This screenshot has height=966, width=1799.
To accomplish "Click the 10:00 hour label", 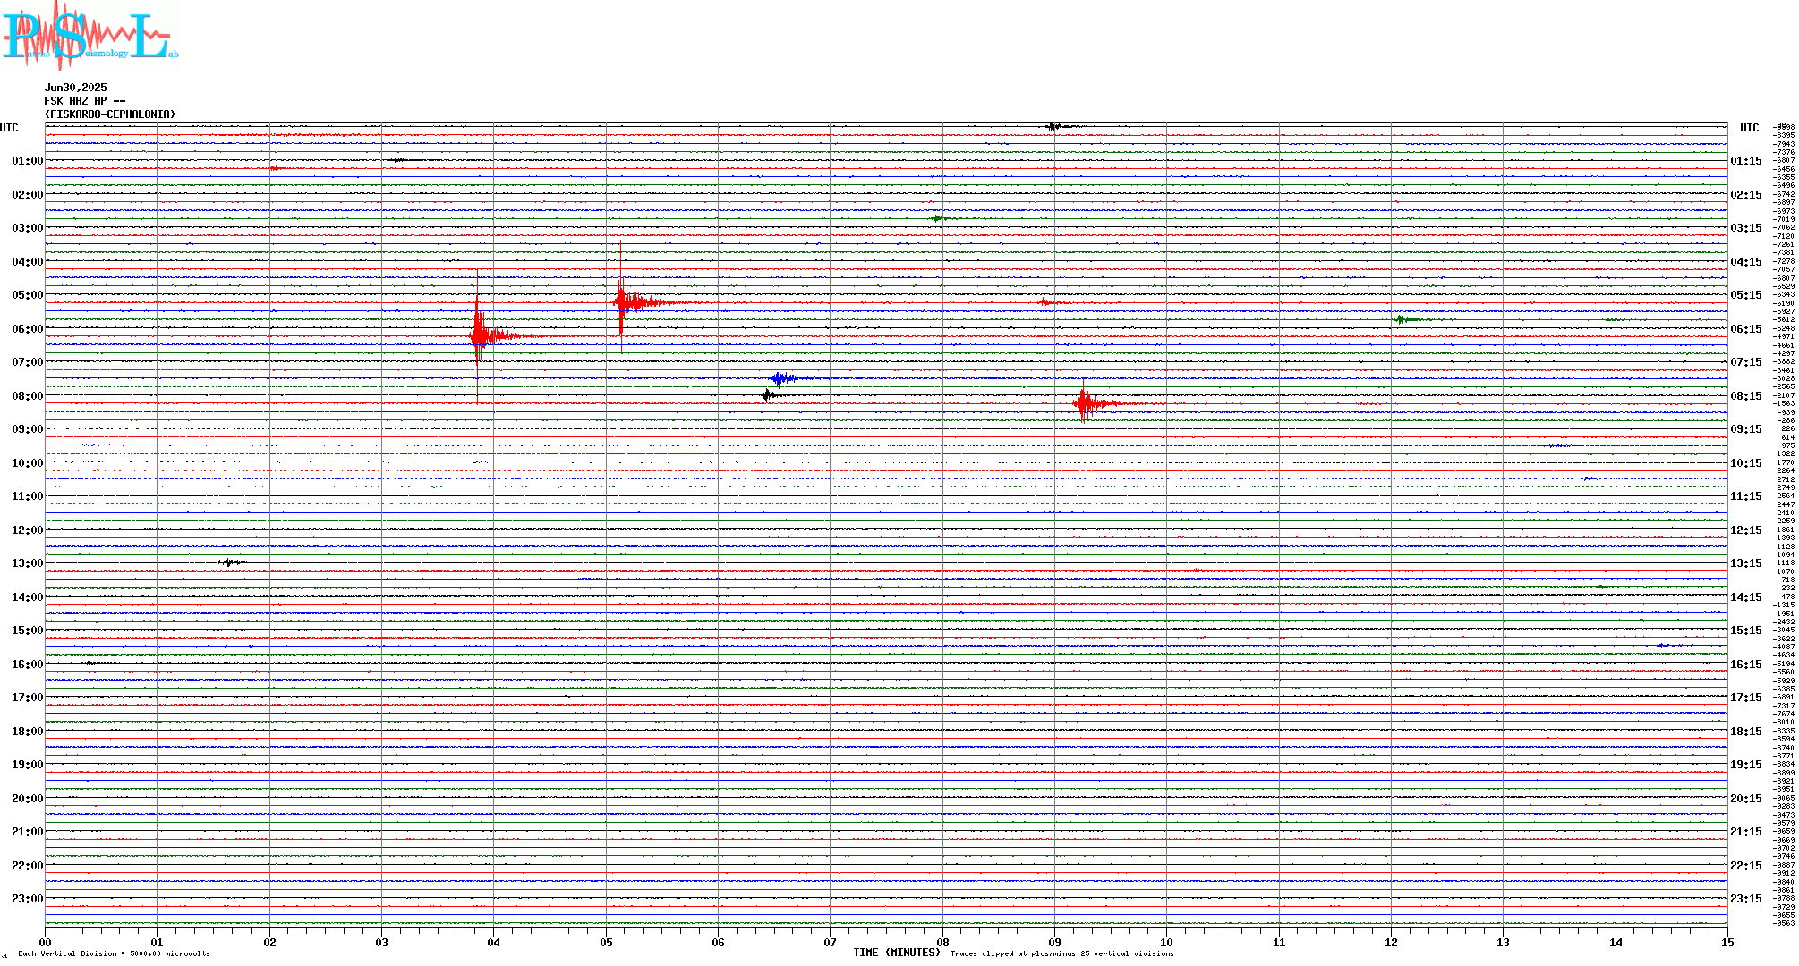I will tap(28, 463).
